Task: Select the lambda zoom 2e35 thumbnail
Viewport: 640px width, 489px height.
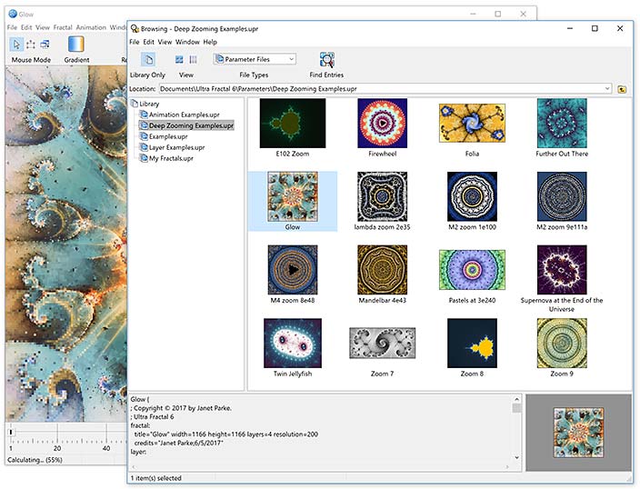Action: [383, 196]
